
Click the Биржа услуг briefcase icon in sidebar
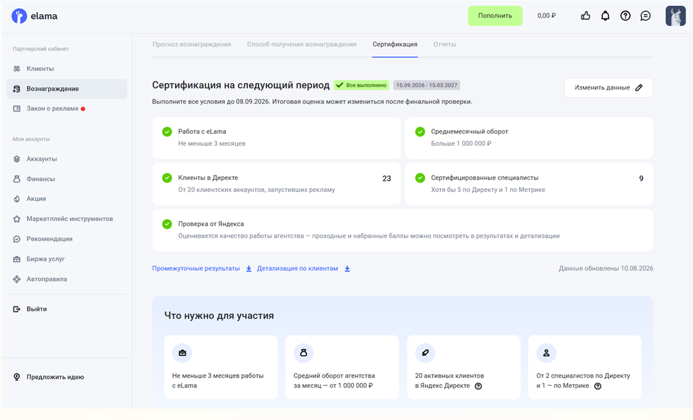point(16,259)
